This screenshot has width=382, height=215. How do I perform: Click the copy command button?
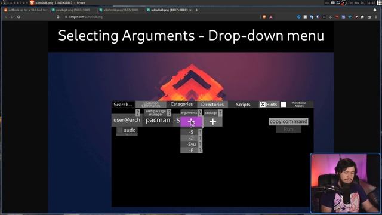pyautogui.click(x=288, y=121)
